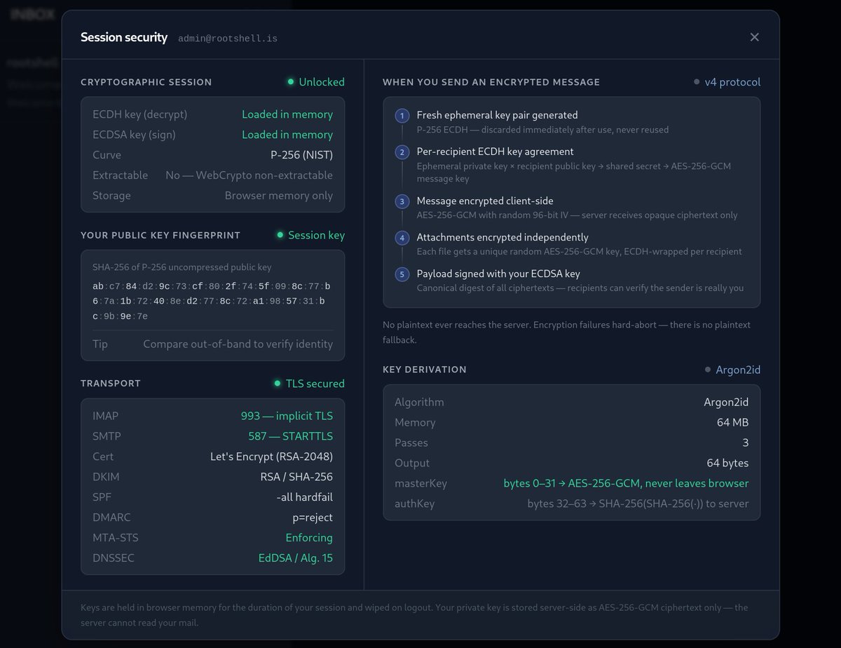The image size is (841, 648).
Task: Click the TLS secured badge
Action: coord(310,384)
